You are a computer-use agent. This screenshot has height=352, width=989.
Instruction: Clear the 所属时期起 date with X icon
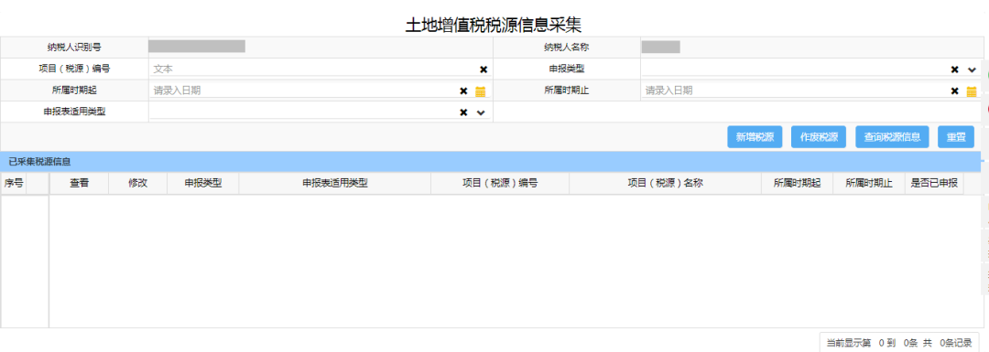coord(463,91)
